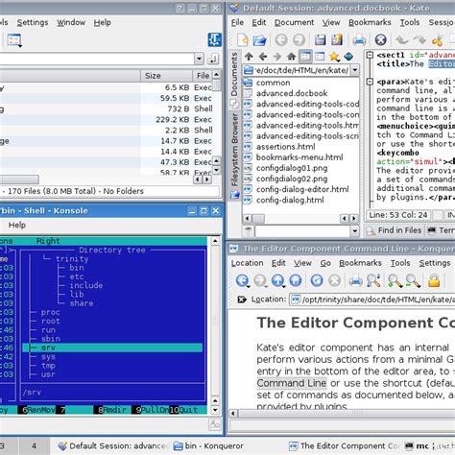Open Bookmarks menu in Kate

point(370,22)
